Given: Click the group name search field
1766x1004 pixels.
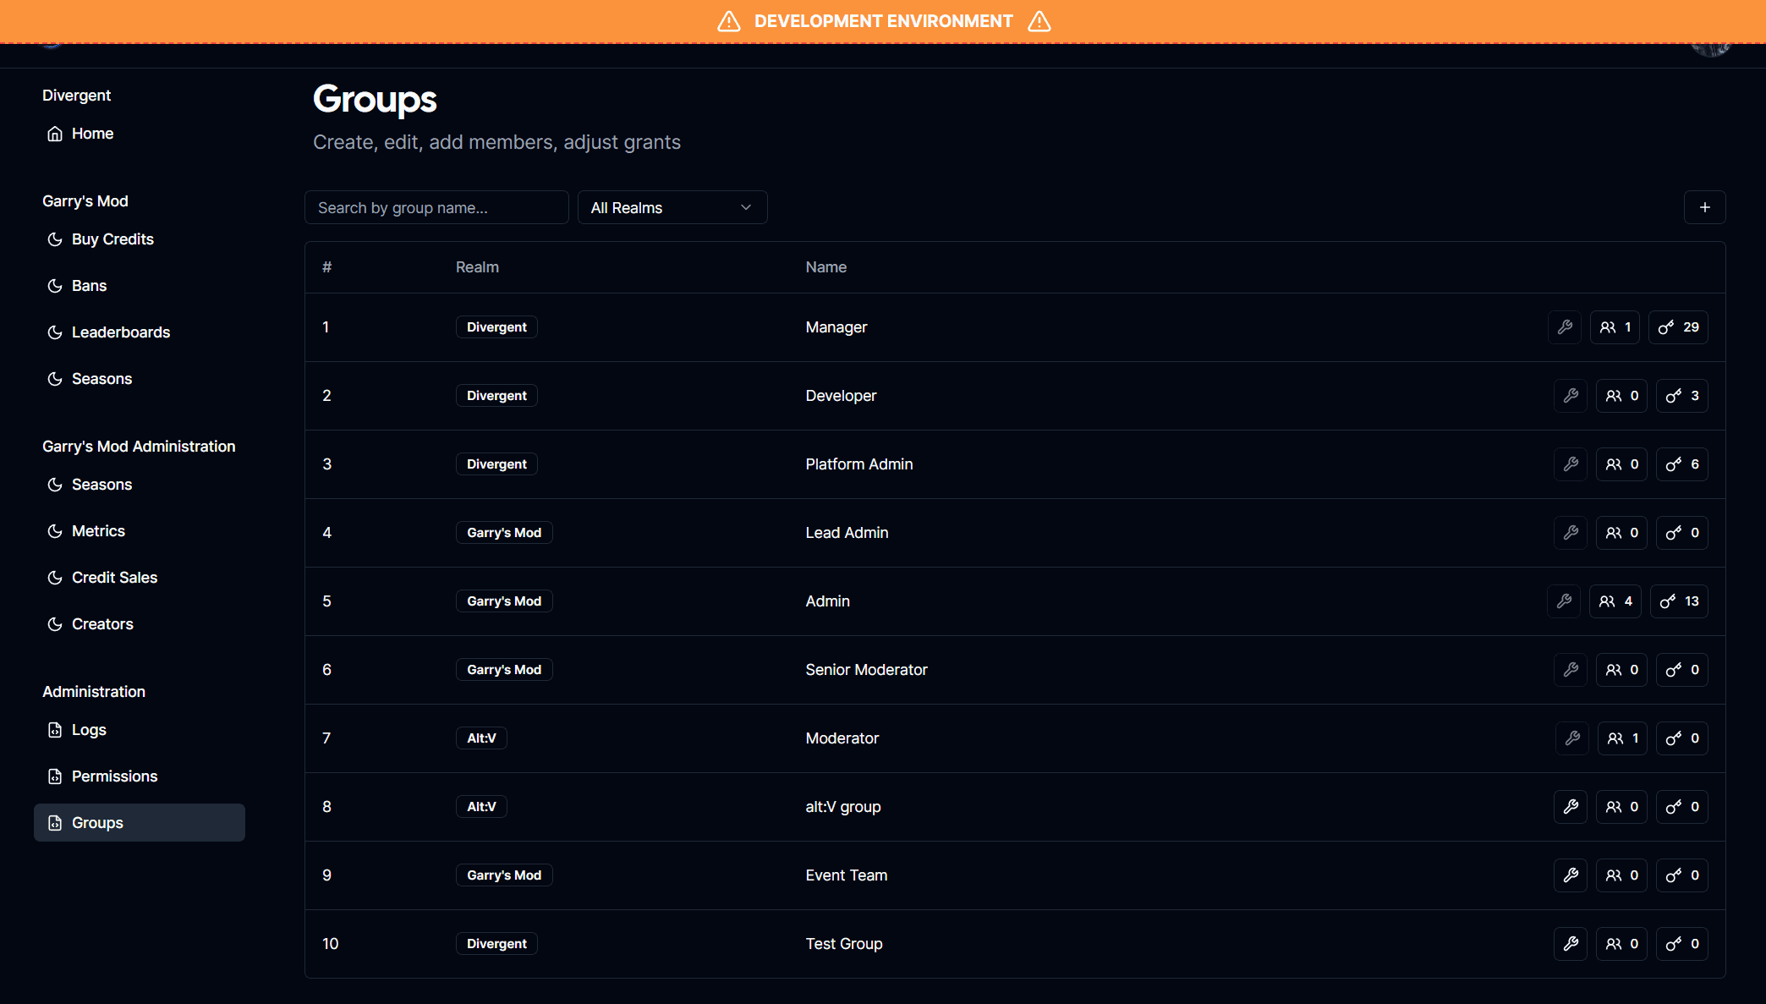Looking at the screenshot, I should (x=436, y=207).
